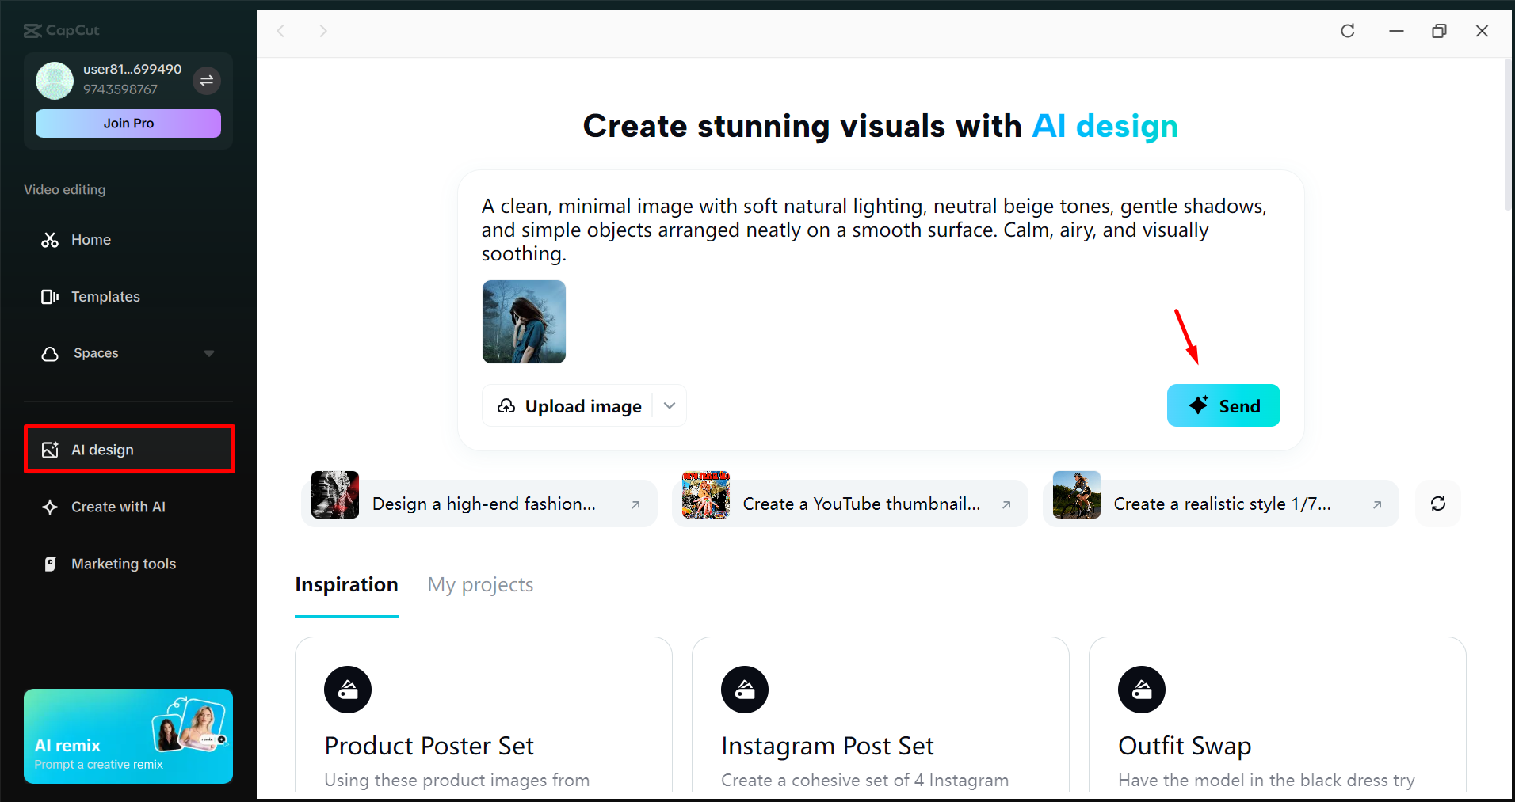The image size is (1515, 802).
Task: Expand the Spaces dropdown
Action: coord(208,353)
